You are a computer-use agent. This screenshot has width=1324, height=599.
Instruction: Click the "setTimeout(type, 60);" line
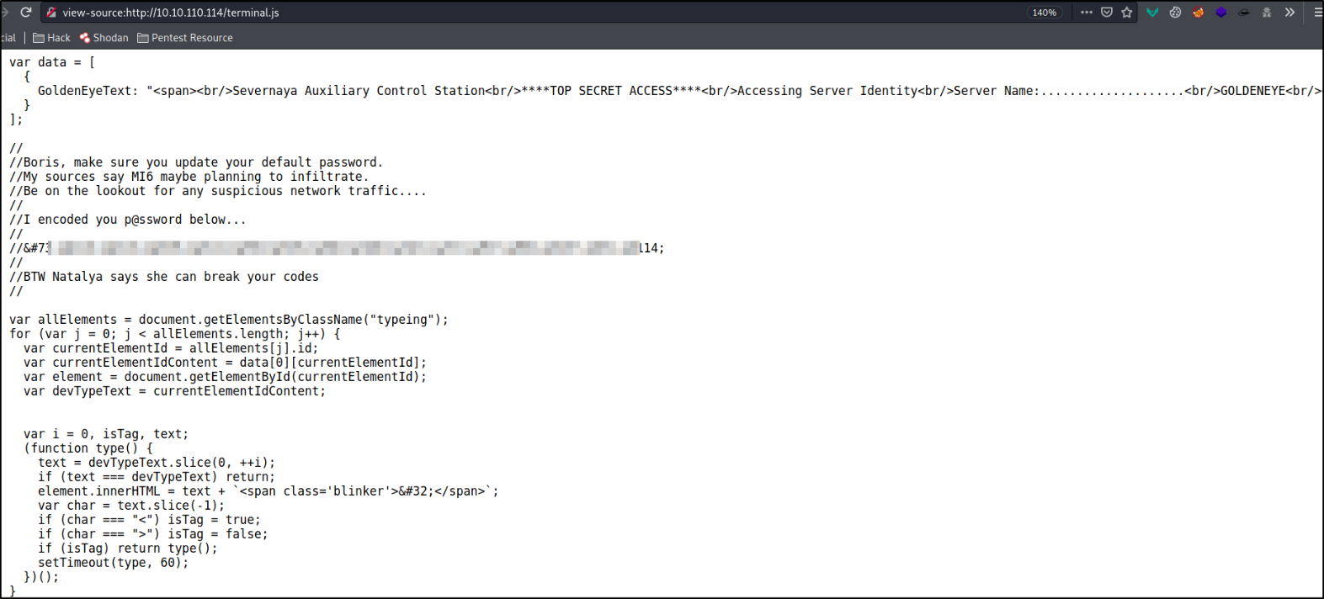(x=114, y=563)
